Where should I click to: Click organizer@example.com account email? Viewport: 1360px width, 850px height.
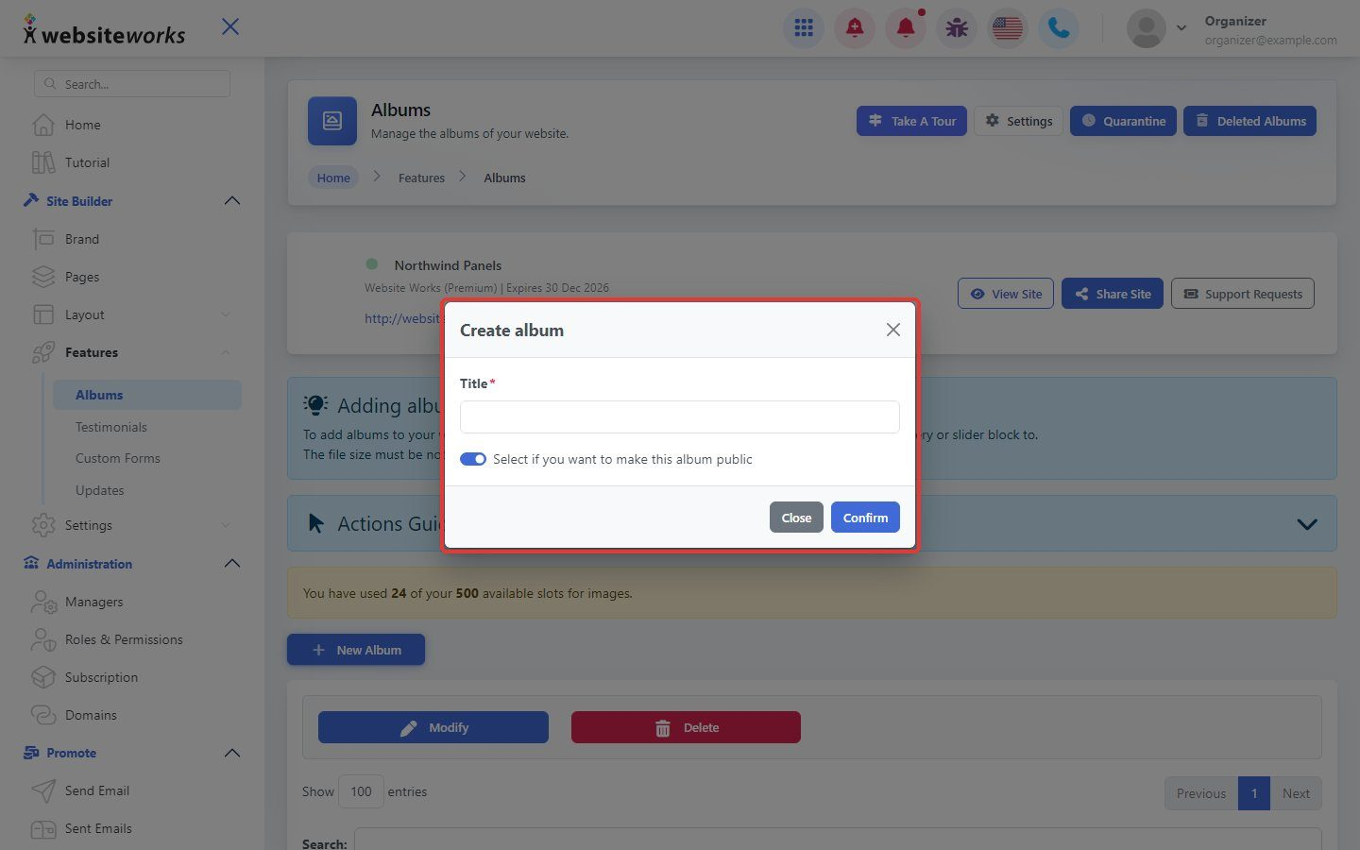click(x=1270, y=40)
